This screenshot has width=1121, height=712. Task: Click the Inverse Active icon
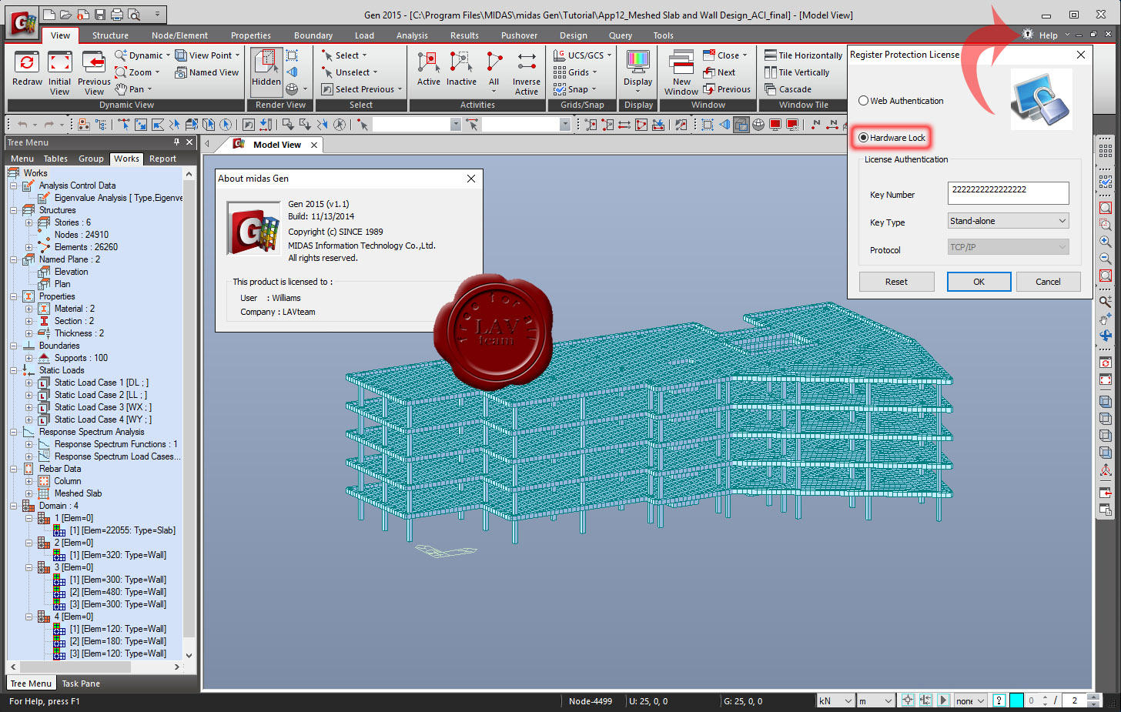click(x=527, y=62)
